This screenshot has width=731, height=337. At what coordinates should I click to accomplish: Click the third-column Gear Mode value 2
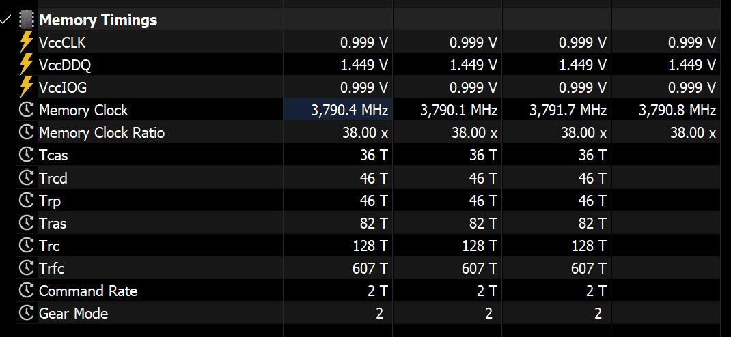[598, 313]
